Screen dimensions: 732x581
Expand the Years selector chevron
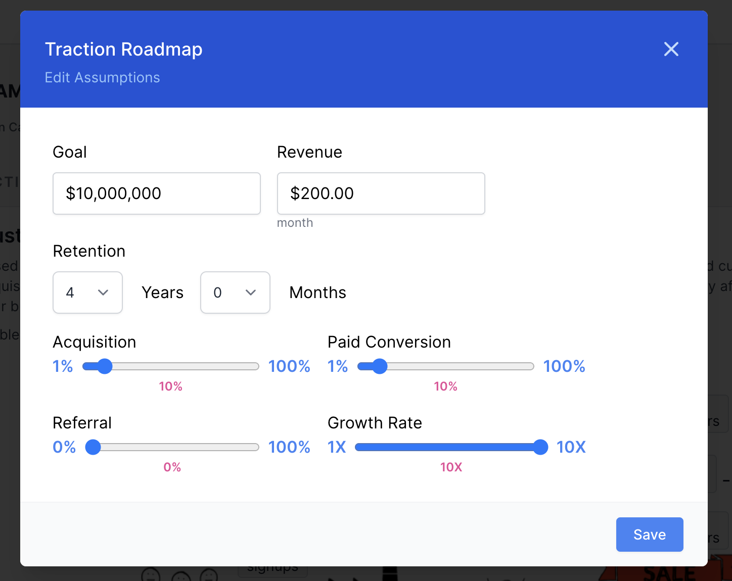[x=103, y=293]
